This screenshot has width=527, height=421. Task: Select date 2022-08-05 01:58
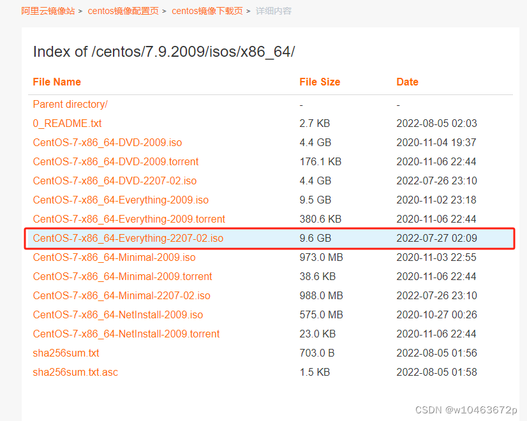click(436, 373)
